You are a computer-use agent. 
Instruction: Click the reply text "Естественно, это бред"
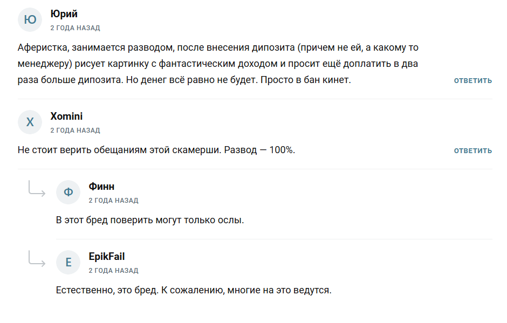click(x=194, y=290)
